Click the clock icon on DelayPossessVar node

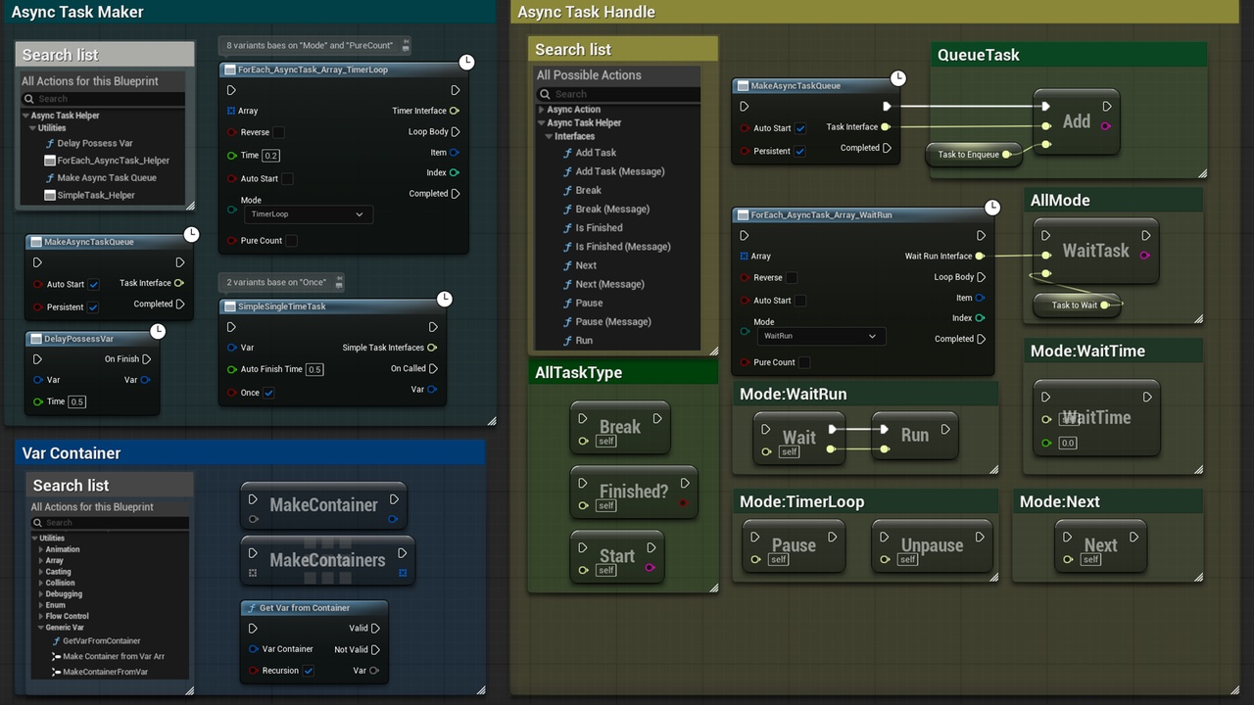pos(158,331)
